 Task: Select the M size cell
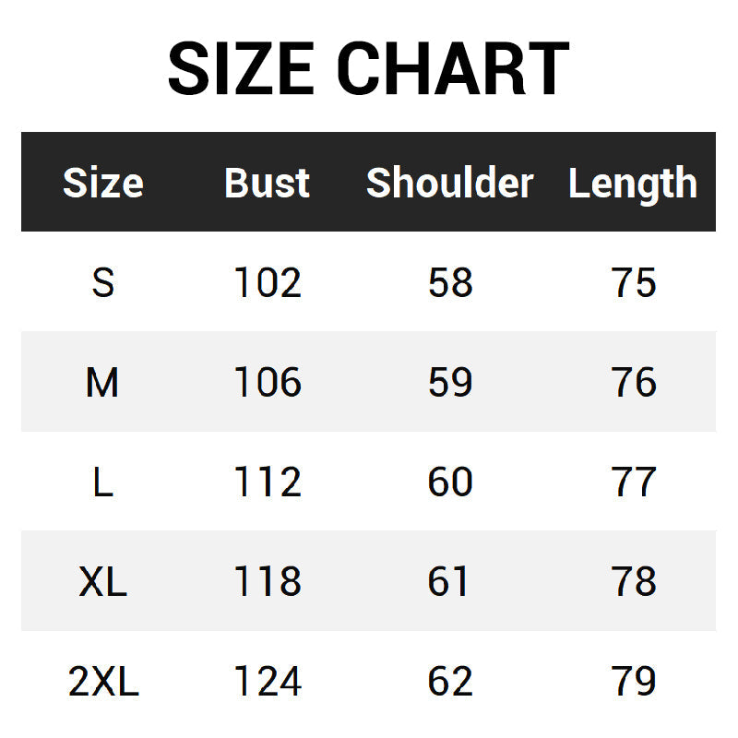click(x=102, y=382)
